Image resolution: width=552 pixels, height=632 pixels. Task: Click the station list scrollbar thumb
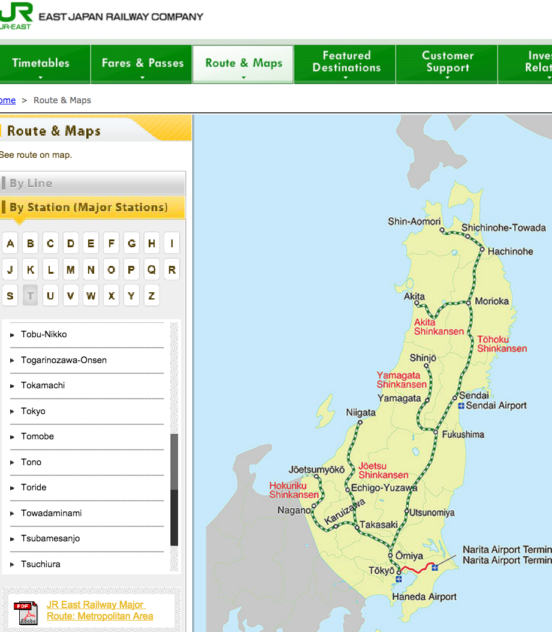[174, 490]
